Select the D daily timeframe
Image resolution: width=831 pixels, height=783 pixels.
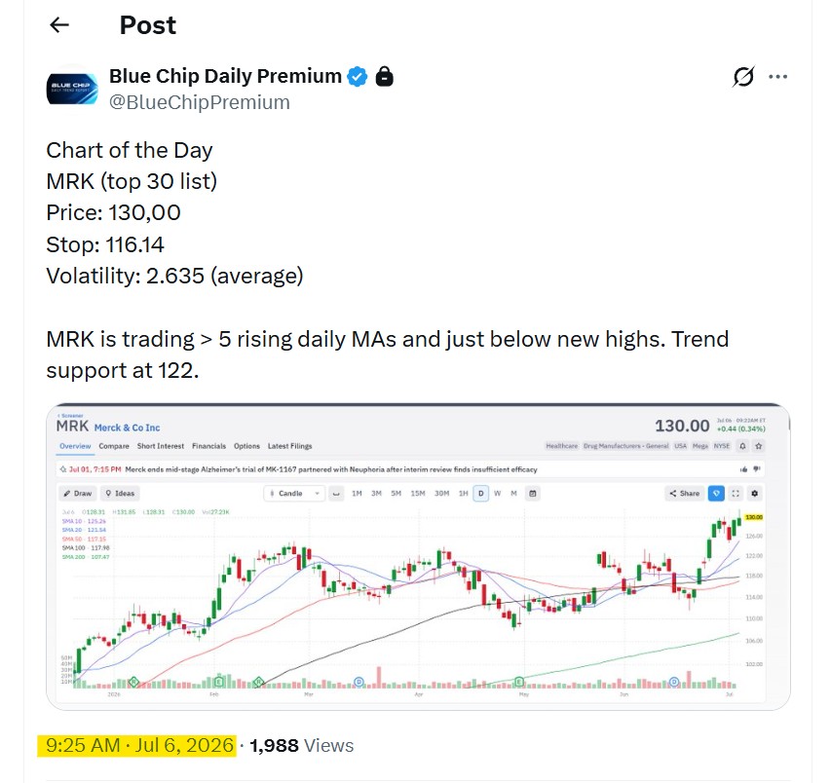480,493
